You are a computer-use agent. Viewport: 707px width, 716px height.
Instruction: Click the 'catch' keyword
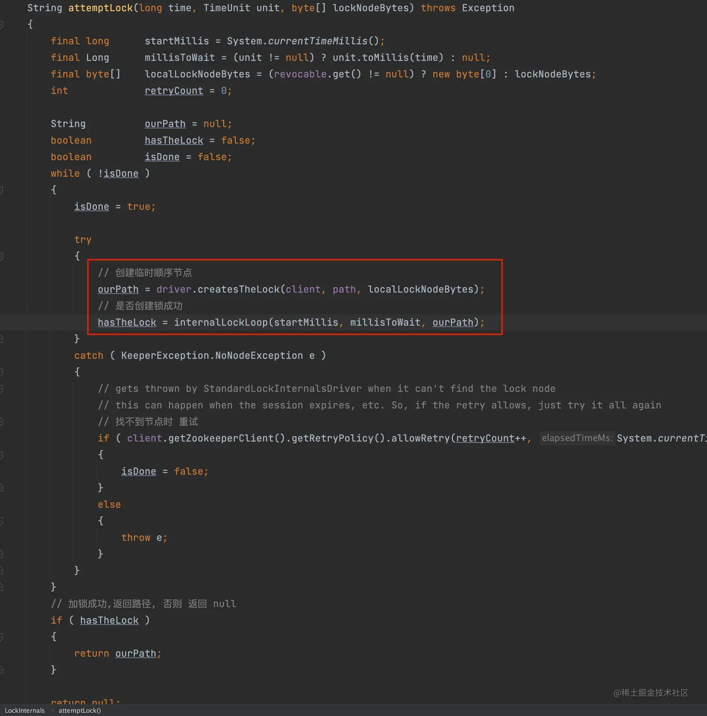coord(89,356)
